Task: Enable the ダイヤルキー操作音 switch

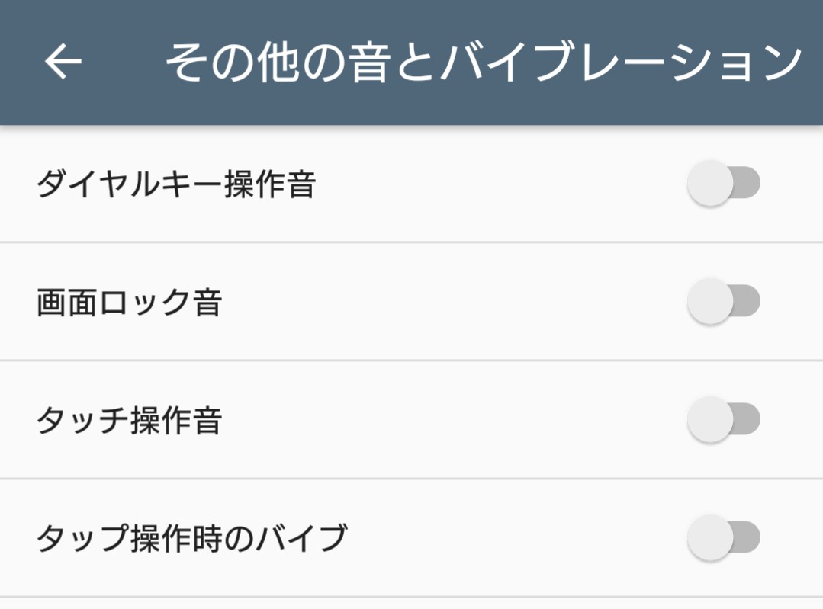Action: coord(723,183)
